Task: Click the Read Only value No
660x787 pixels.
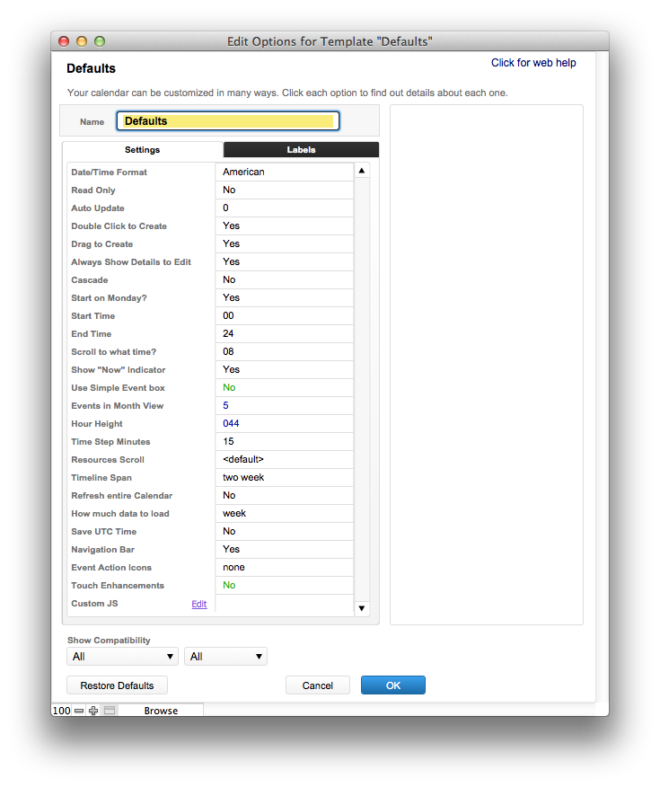Action: pyautogui.click(x=285, y=190)
